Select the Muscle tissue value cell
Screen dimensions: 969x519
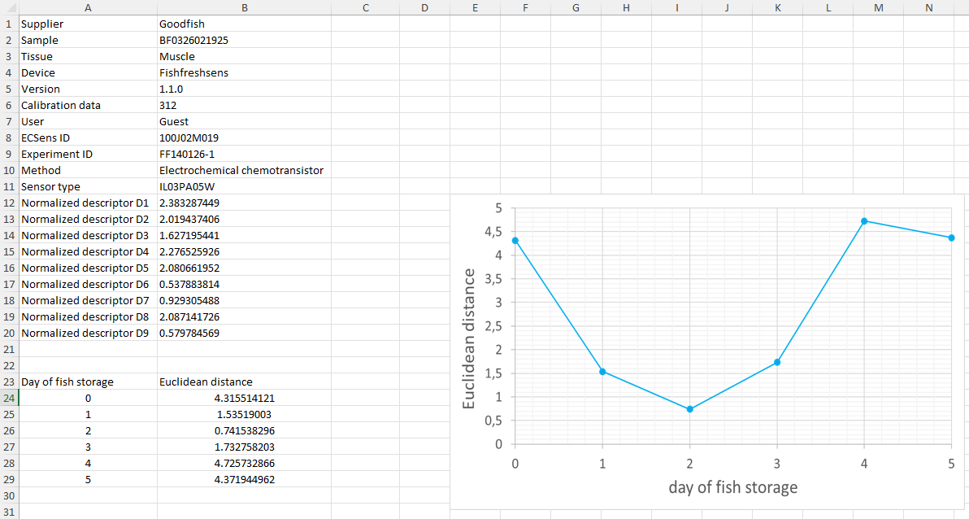pyautogui.click(x=244, y=56)
